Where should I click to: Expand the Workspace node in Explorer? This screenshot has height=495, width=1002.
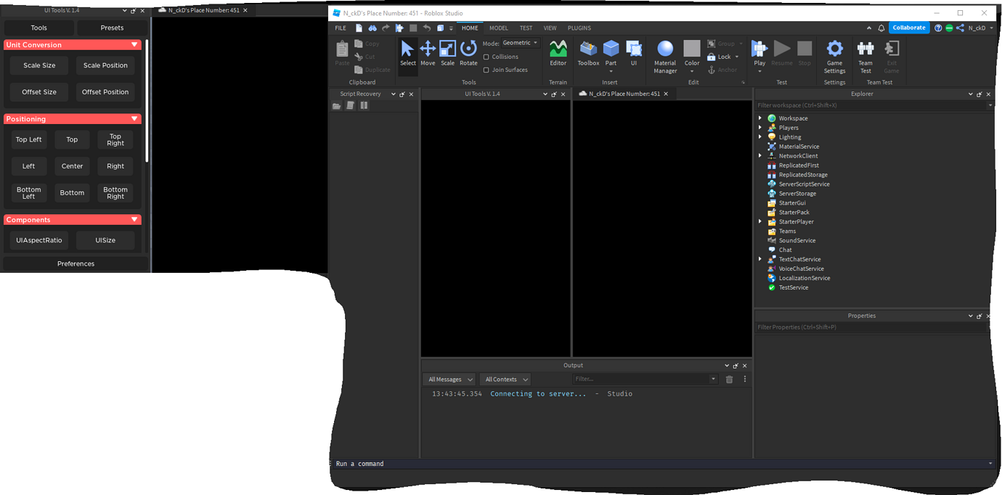pos(760,118)
